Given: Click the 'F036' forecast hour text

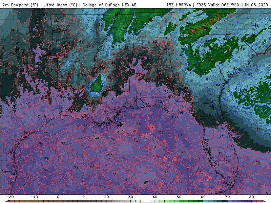Looking at the screenshot, I should point(201,5).
